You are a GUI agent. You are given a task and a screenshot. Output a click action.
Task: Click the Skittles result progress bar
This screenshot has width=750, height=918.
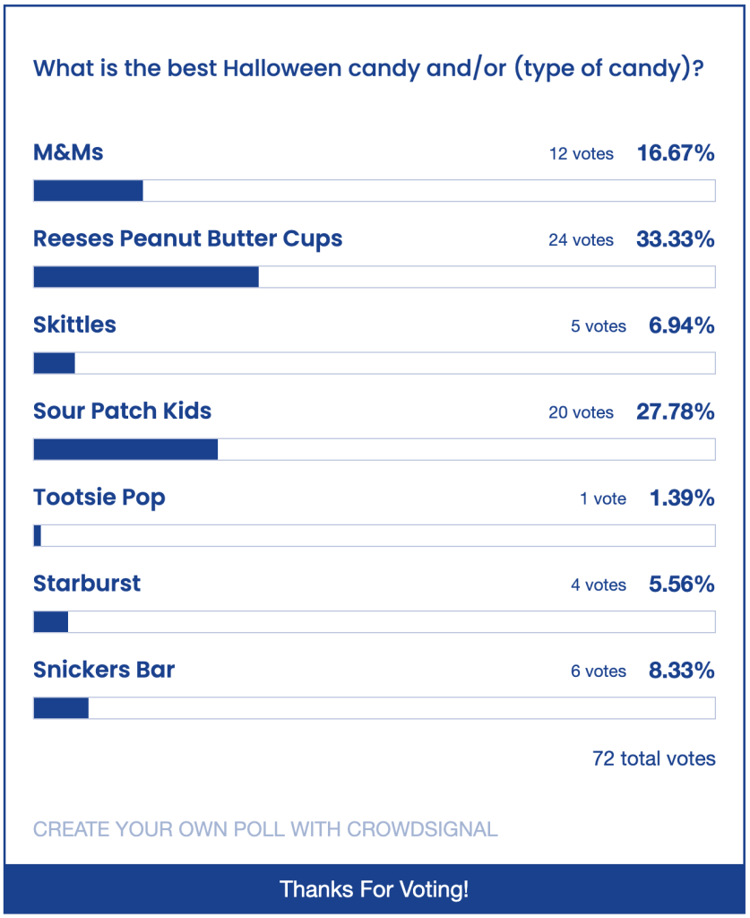374,363
